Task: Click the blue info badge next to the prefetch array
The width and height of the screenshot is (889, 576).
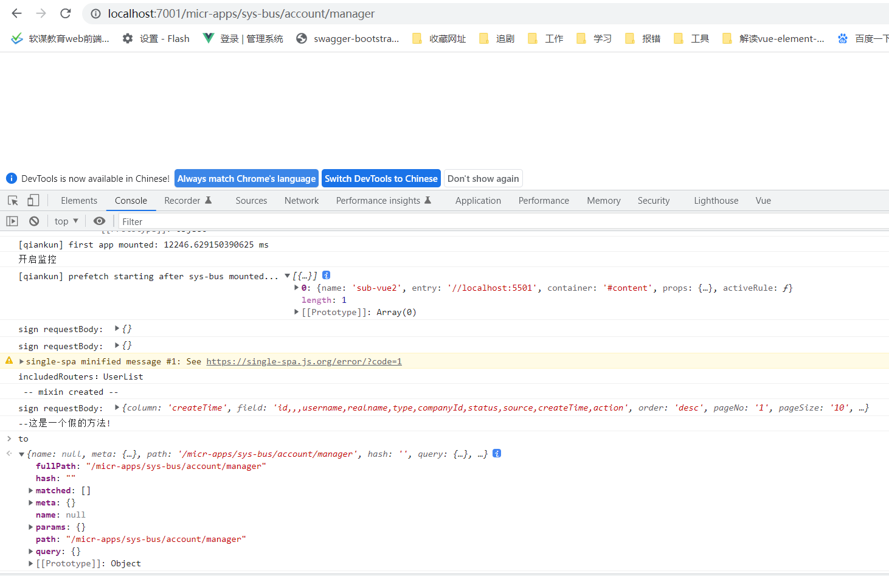Action: pos(326,275)
